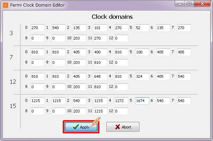This screenshot has height=141, width=213.
Task: Focus domain 7 field 1 with 810
Action: tap(59, 52)
